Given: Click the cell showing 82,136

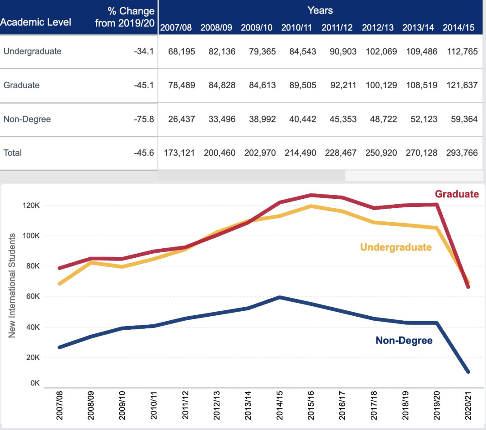Looking at the screenshot, I should point(222,51).
